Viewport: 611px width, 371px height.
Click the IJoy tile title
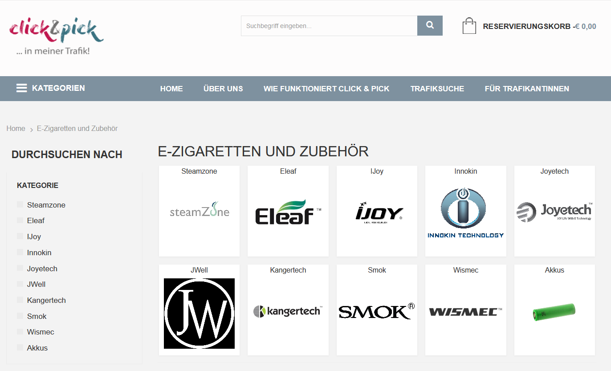(x=377, y=171)
